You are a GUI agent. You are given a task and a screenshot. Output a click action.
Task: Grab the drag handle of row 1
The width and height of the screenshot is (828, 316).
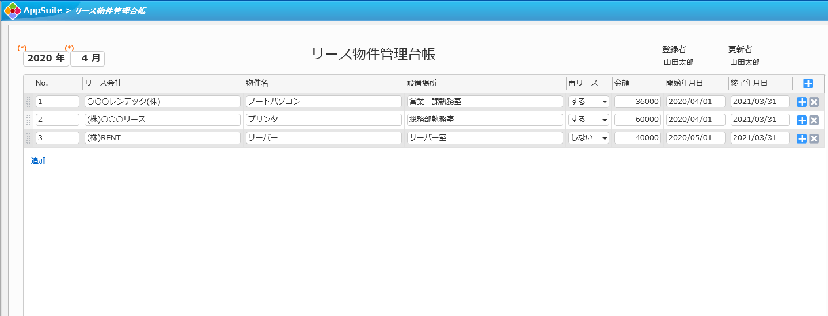point(28,102)
